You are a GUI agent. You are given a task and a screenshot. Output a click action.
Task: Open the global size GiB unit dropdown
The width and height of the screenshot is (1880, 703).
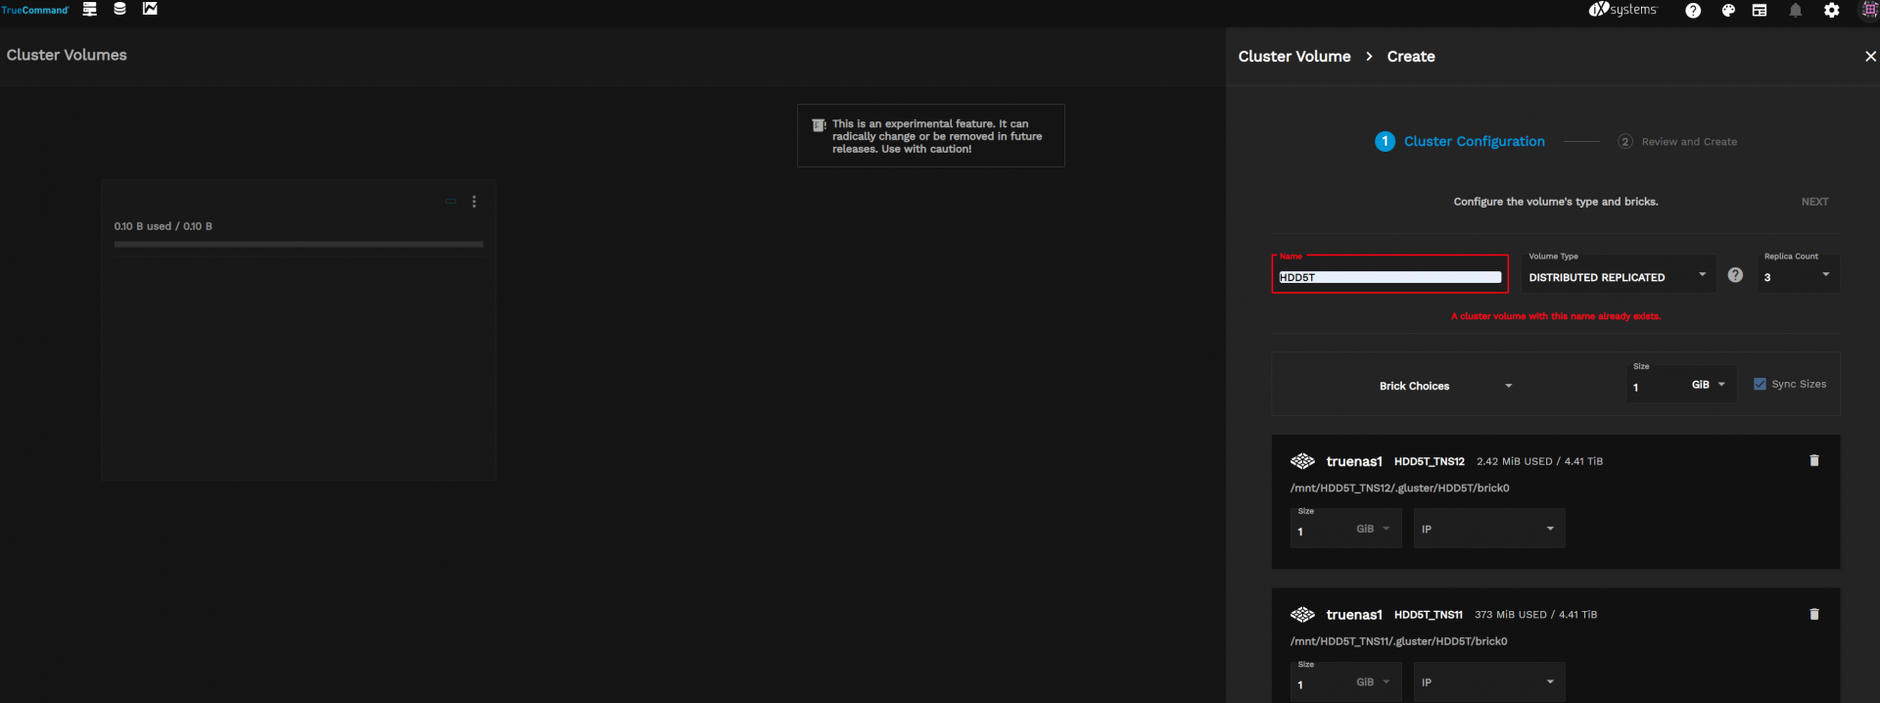coord(1709,385)
